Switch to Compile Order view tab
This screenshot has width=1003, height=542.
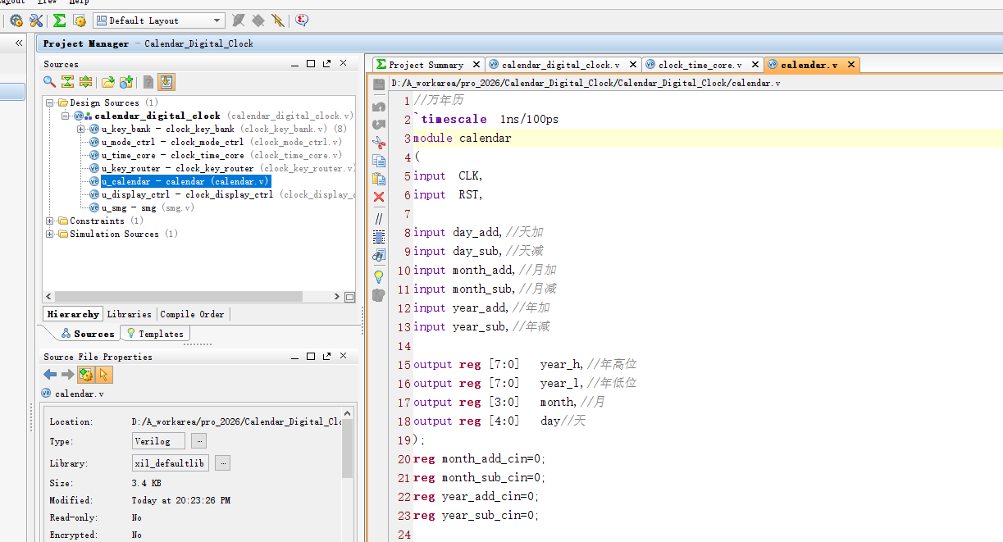coord(192,314)
